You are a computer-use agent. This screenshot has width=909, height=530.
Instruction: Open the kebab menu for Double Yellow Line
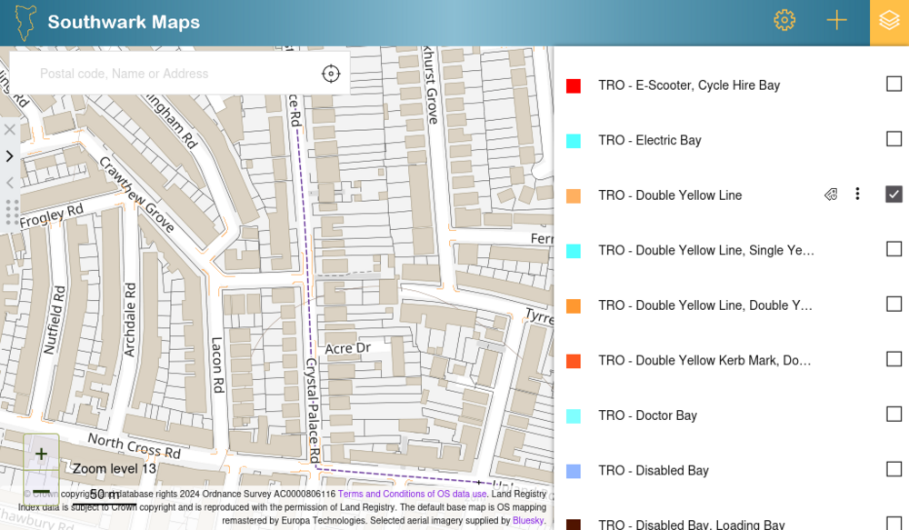pyautogui.click(x=857, y=194)
